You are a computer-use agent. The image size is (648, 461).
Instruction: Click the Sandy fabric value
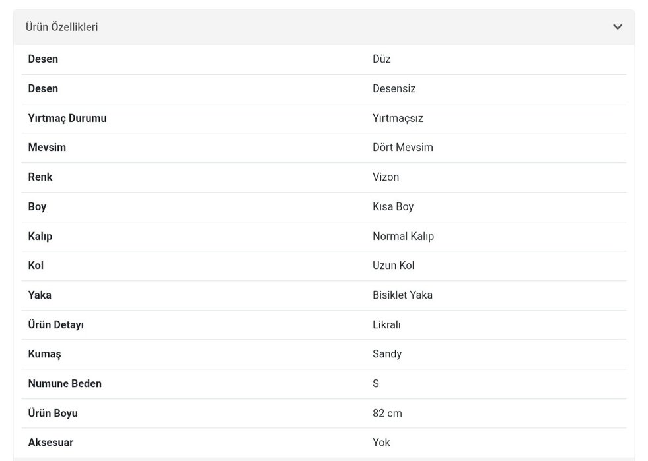click(387, 354)
